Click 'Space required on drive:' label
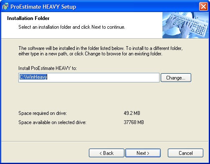 pyautogui.click(x=43, y=113)
